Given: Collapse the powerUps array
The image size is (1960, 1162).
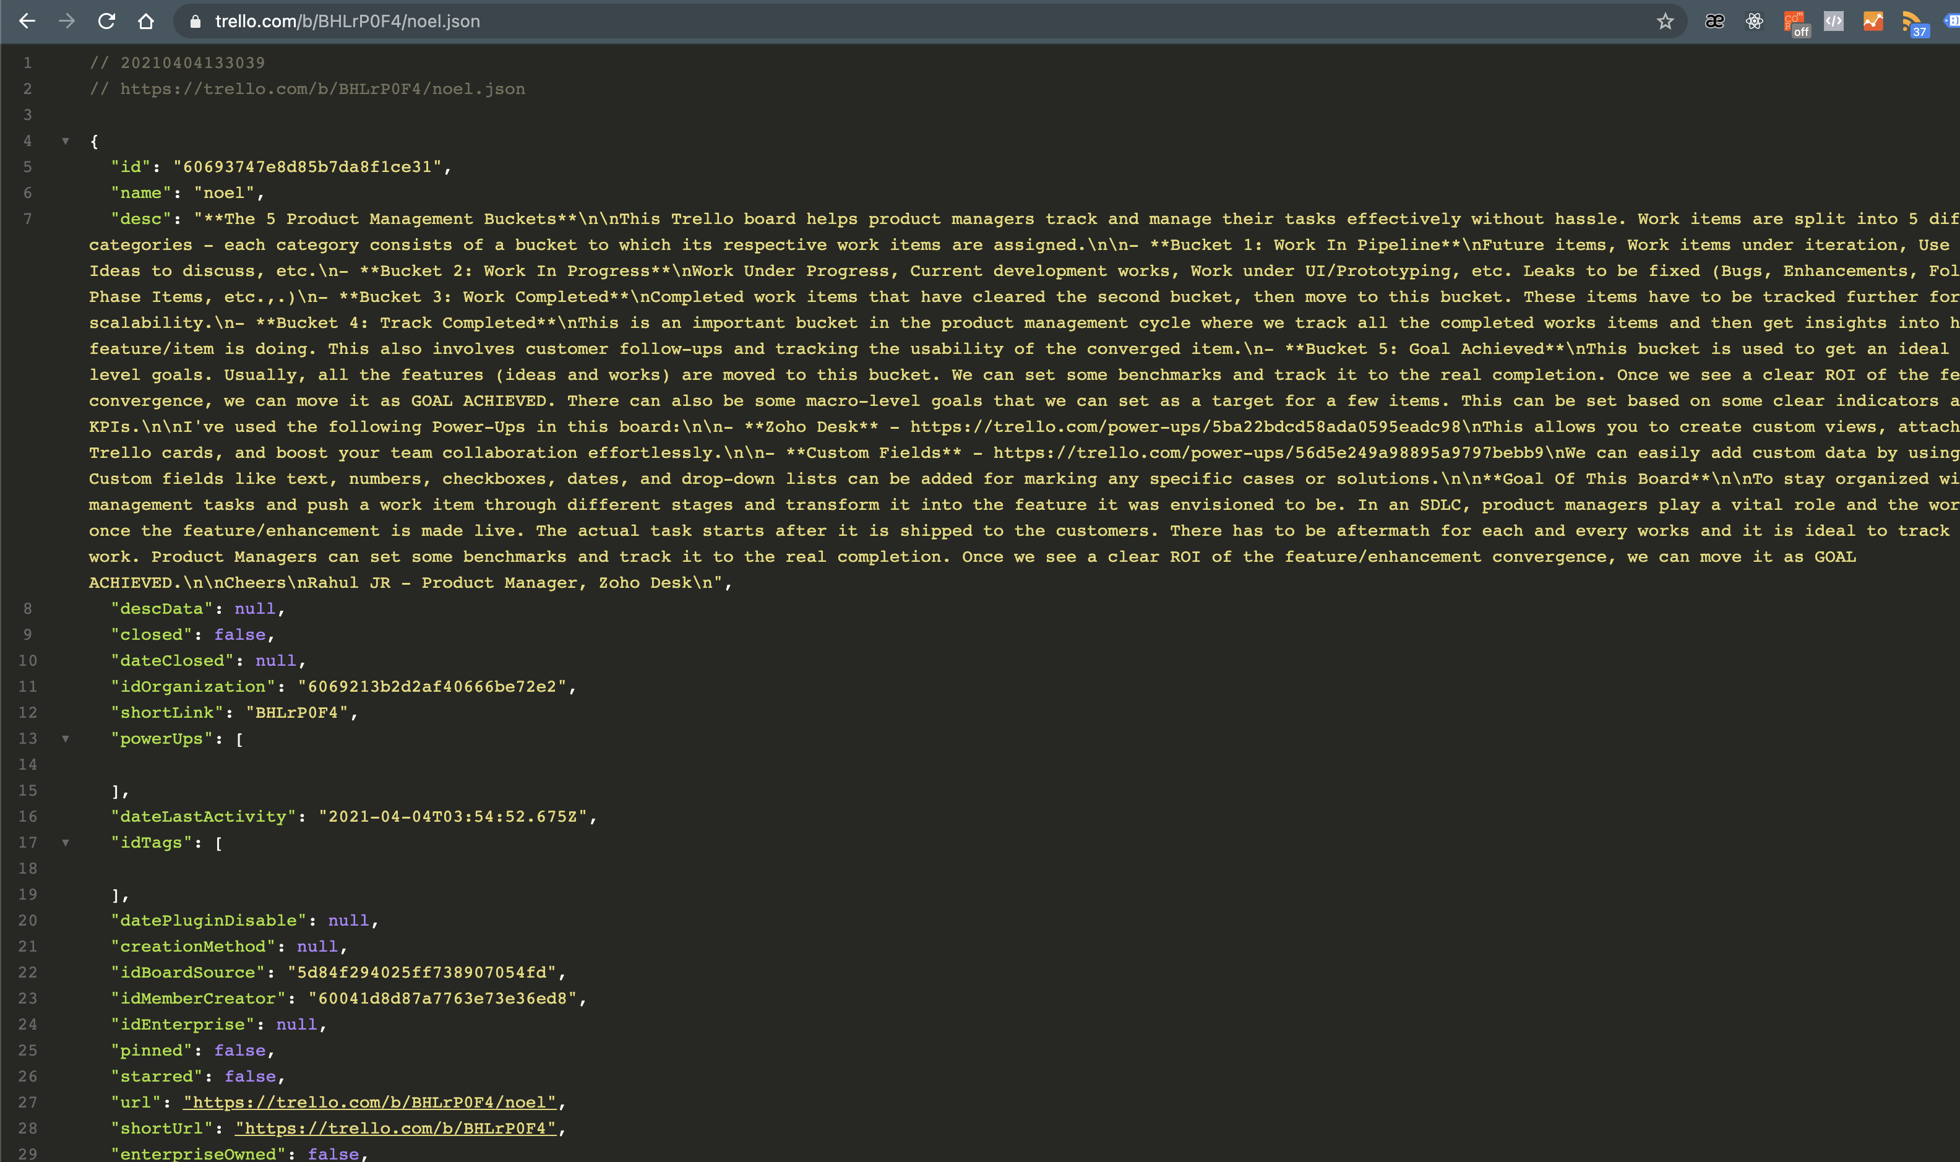Looking at the screenshot, I should click(x=66, y=738).
